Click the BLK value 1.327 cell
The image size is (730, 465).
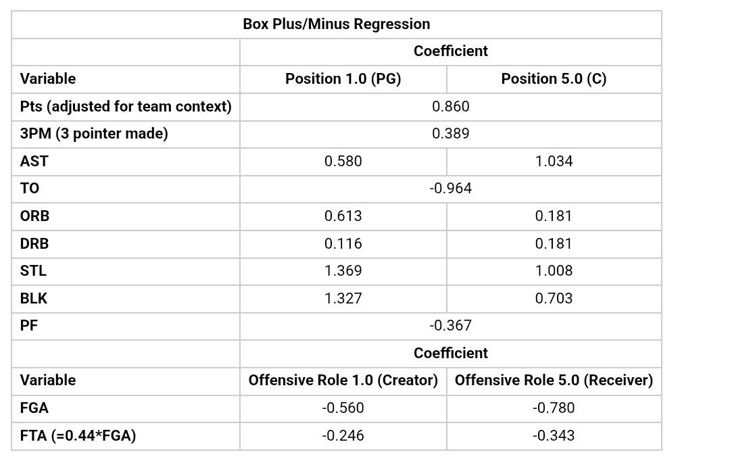click(343, 298)
